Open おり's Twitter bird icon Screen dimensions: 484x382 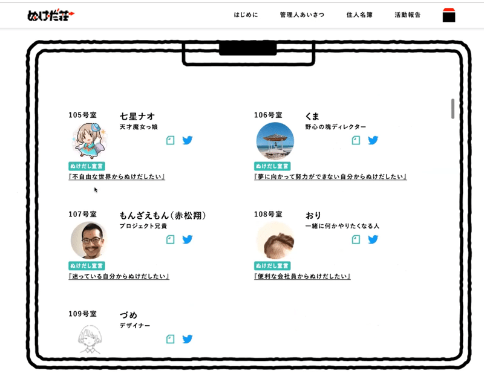[x=373, y=239]
